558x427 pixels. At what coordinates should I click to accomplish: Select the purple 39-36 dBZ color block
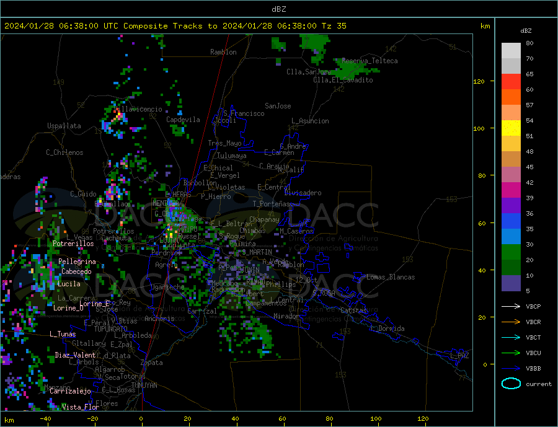511,206
